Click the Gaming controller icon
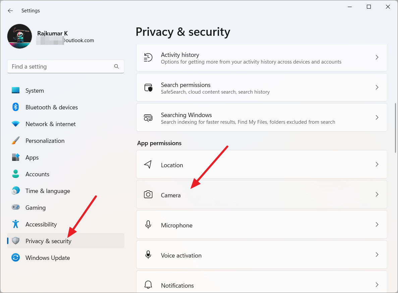This screenshot has width=398, height=293. (x=15, y=208)
